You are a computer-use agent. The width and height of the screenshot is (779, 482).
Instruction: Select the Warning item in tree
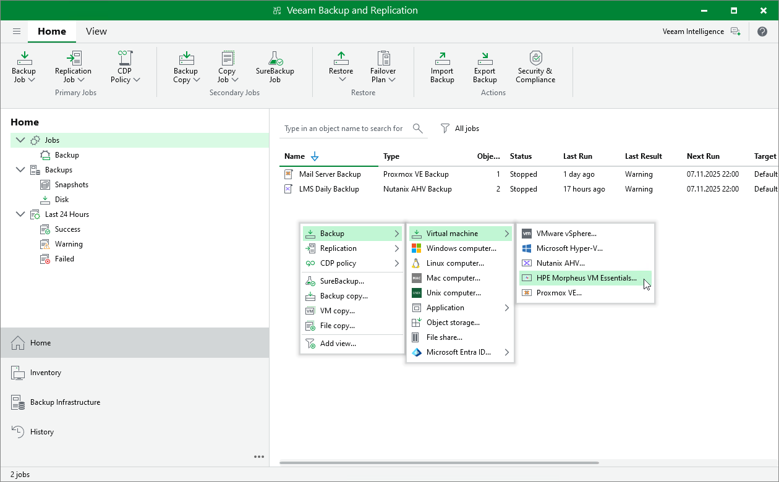coord(68,244)
